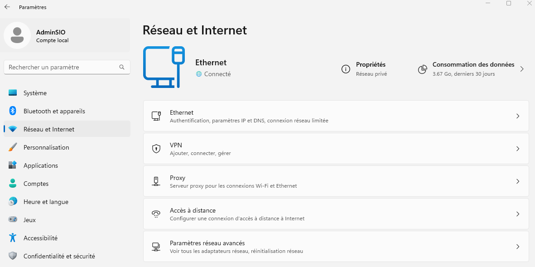
Task: Click the data usage pie chart icon
Action: (x=423, y=69)
